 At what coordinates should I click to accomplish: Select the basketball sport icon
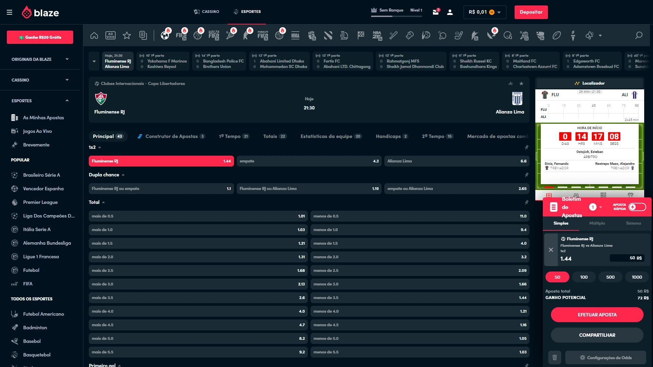(198, 35)
